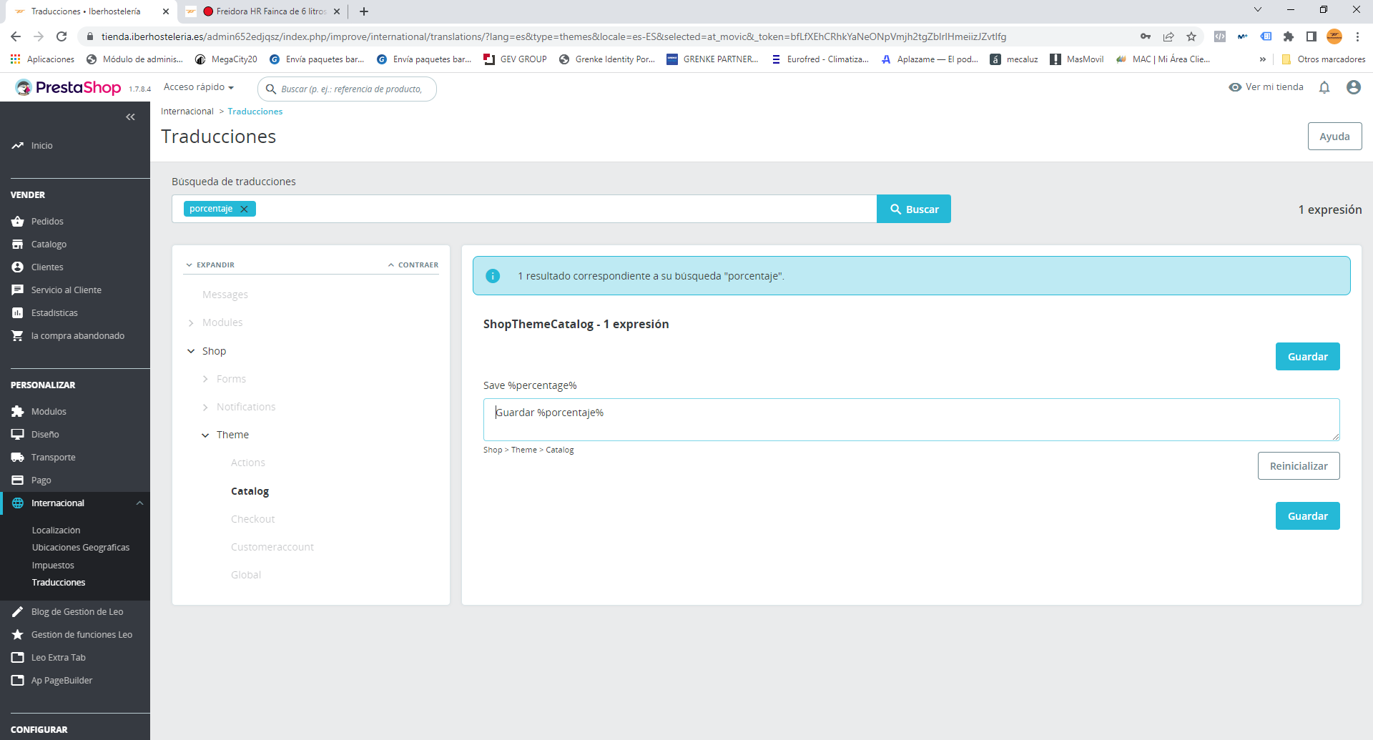1373x740 pixels.
Task: Open Gestion de funciones Leo star icon
Action: (18, 635)
